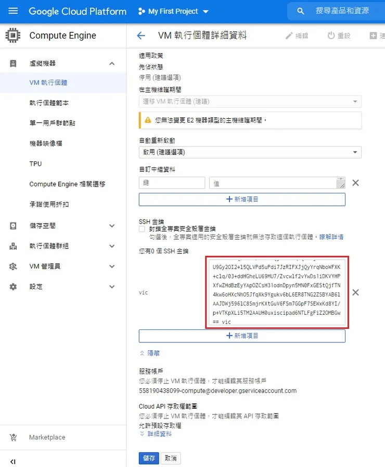Viewport: 385px width, 467px height.
Task: Go back with the left arrow
Action: coord(141,36)
